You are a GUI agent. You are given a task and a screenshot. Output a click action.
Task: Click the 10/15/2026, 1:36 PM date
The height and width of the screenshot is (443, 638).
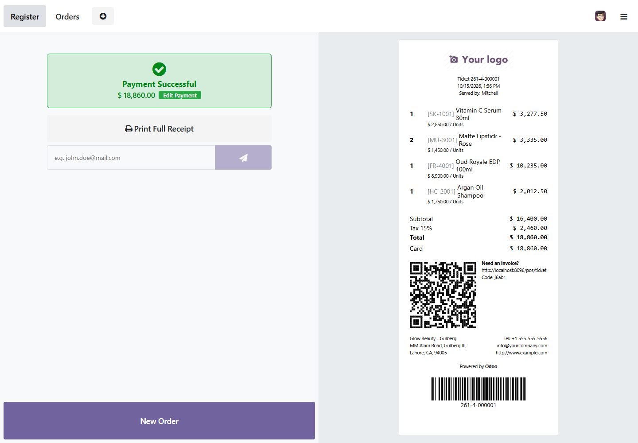[478, 86]
